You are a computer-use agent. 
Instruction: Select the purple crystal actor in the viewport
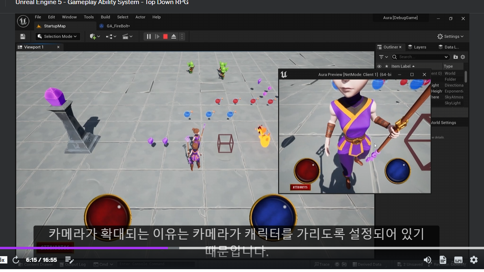point(55,96)
